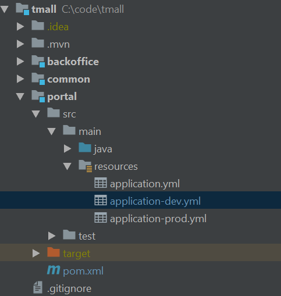Collapse the resources folder arrow
This screenshot has height=296, width=281.
pos(67,166)
